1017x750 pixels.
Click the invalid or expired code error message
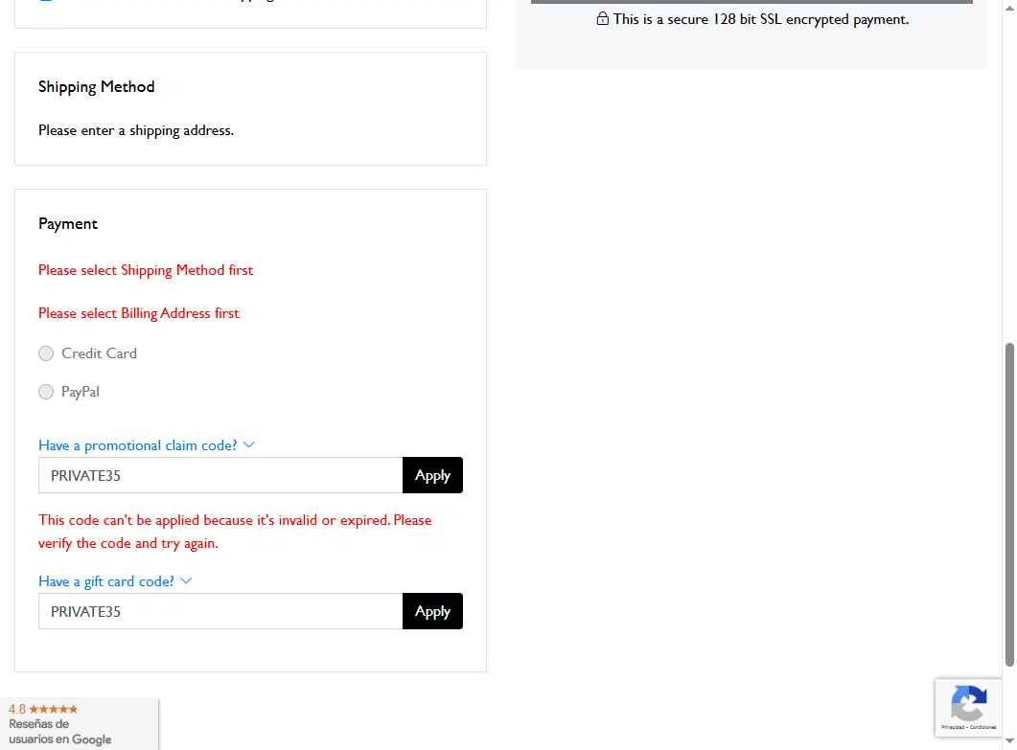235,532
